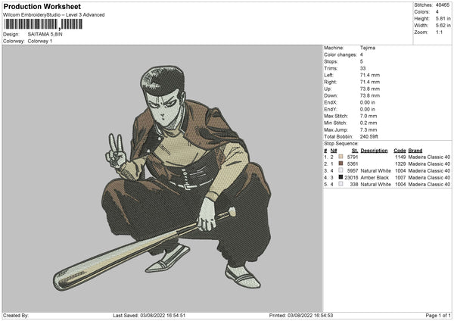This screenshot has height=321, width=454.
Task: Click 'Last Saved: 03/08/2022 16:54:51' text
Action: click(149, 316)
